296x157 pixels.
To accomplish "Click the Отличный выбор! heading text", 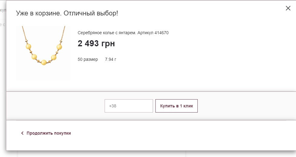I will point(91,13).
